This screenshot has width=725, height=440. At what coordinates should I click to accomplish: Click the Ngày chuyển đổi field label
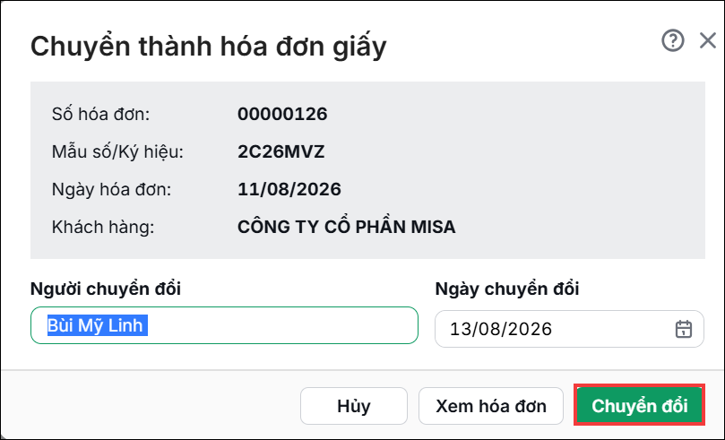pyautogui.click(x=507, y=289)
